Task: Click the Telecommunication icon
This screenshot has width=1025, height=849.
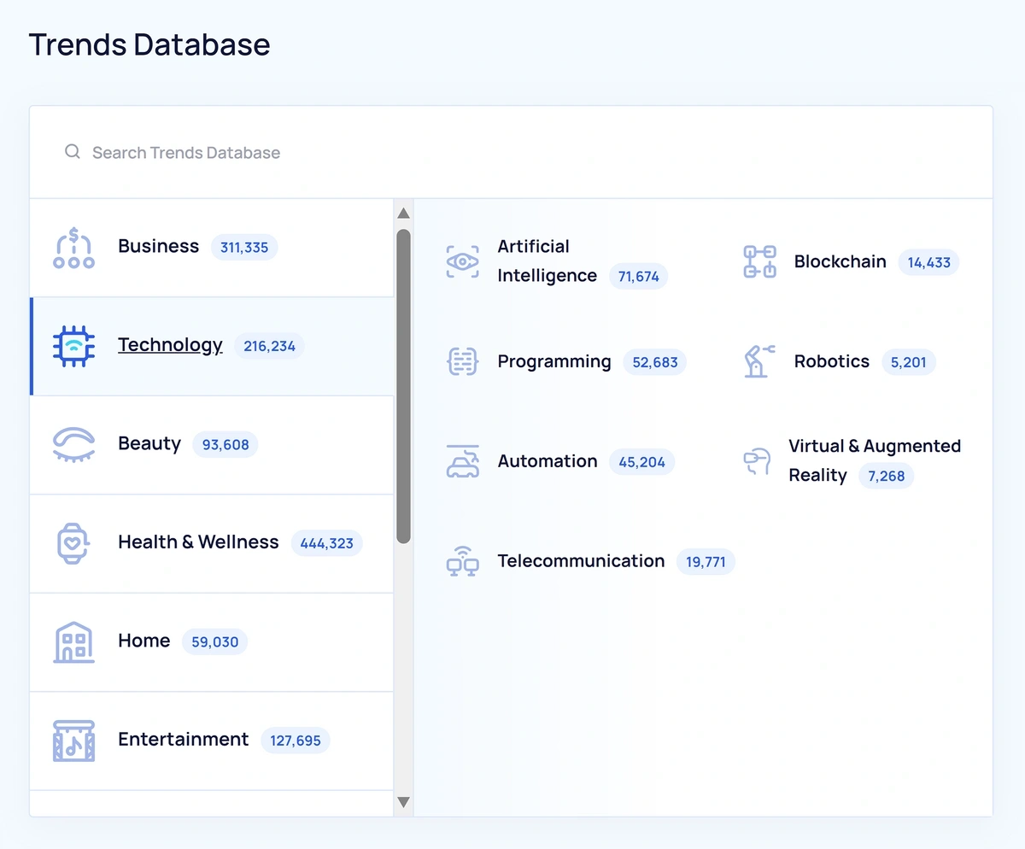Action: pos(462,561)
